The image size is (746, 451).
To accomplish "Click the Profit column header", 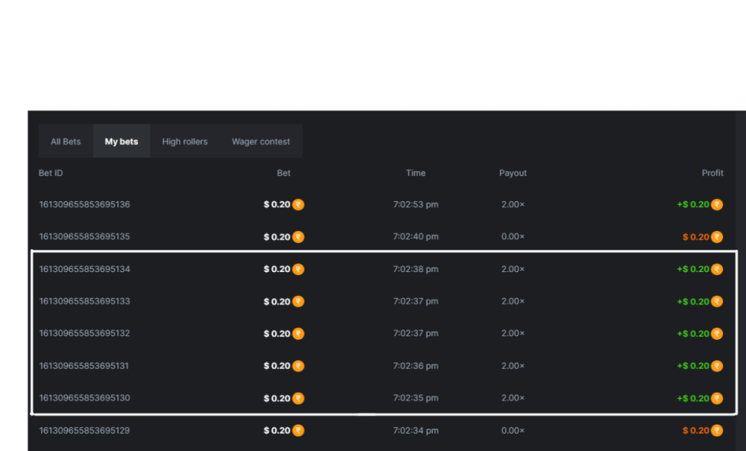I will [712, 173].
